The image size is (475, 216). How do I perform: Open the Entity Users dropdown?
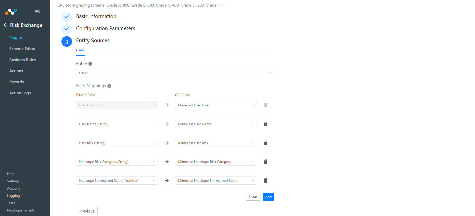[x=175, y=73]
